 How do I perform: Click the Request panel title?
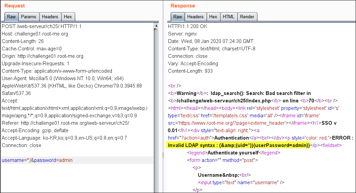15,6
